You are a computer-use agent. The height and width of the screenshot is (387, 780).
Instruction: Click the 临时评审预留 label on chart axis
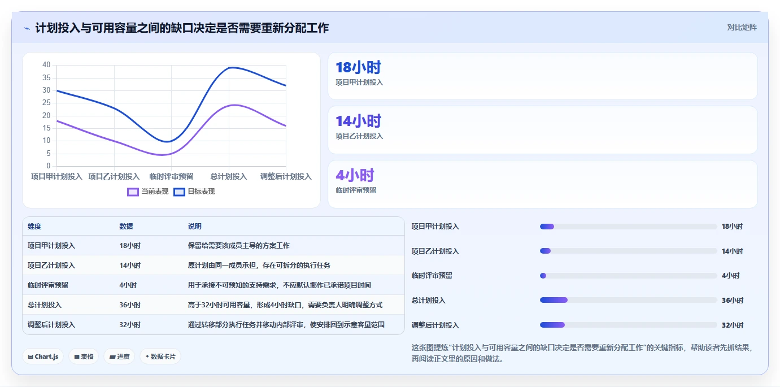pyautogui.click(x=171, y=176)
